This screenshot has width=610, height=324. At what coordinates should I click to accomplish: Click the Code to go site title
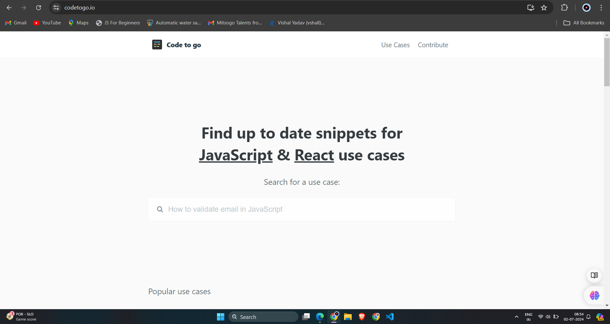184,45
